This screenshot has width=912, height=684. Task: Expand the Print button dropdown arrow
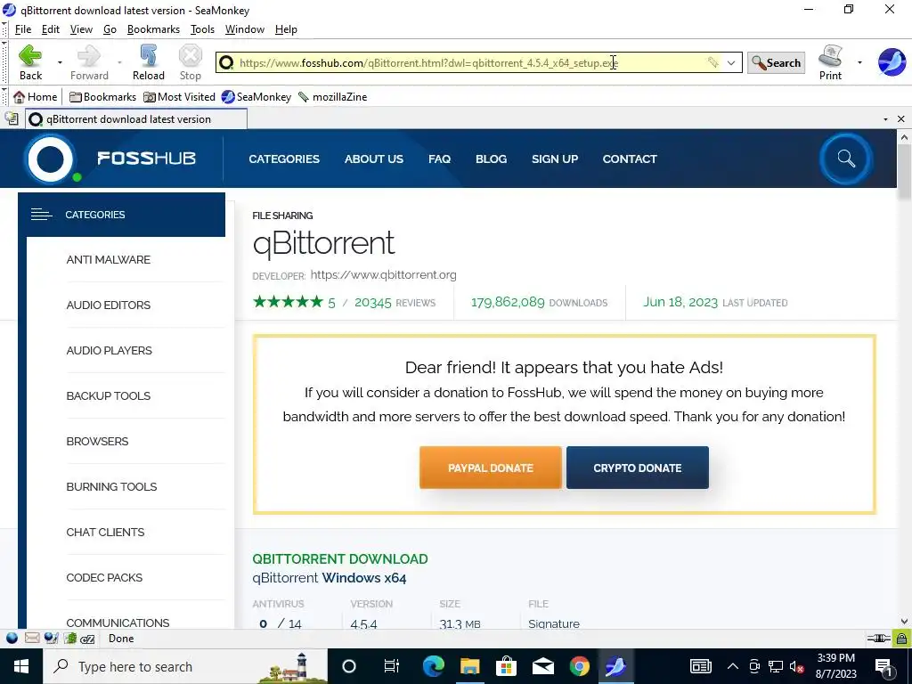(859, 62)
